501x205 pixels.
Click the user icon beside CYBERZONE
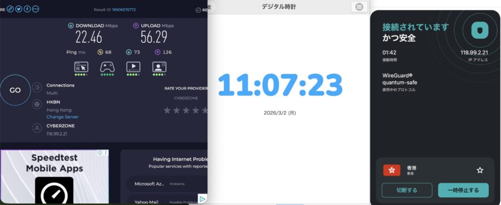pyautogui.click(x=37, y=128)
